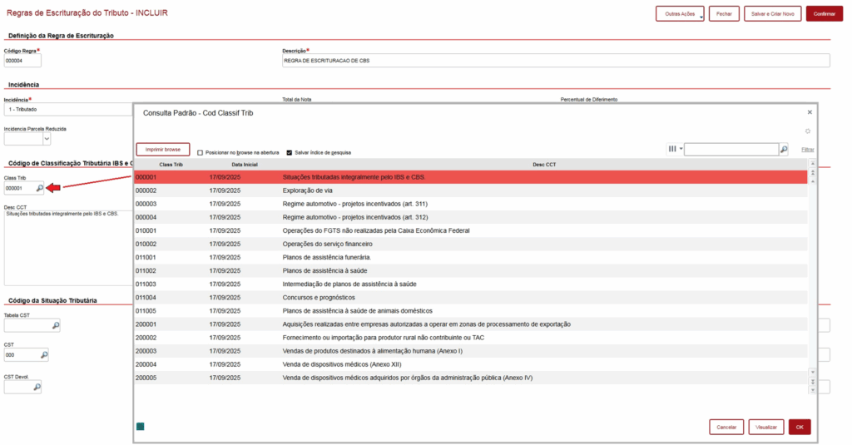Select row 200001 Aquisições realizadas entre empresas
Viewport: 852px width, 445px height.
pos(471,324)
